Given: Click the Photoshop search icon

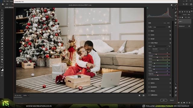Looking at the screenshot, I should [x=184, y=4].
